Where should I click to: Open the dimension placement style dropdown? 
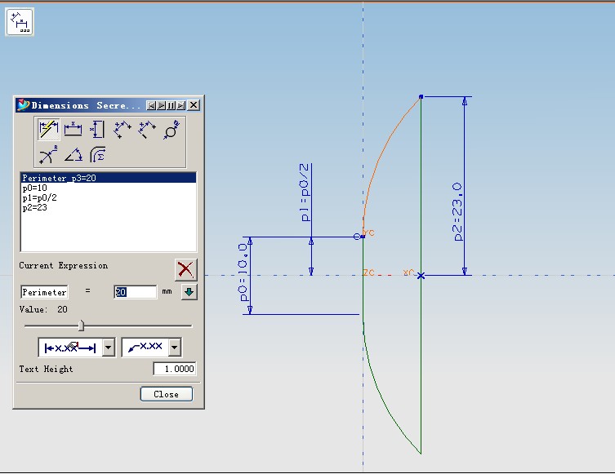[109, 348]
